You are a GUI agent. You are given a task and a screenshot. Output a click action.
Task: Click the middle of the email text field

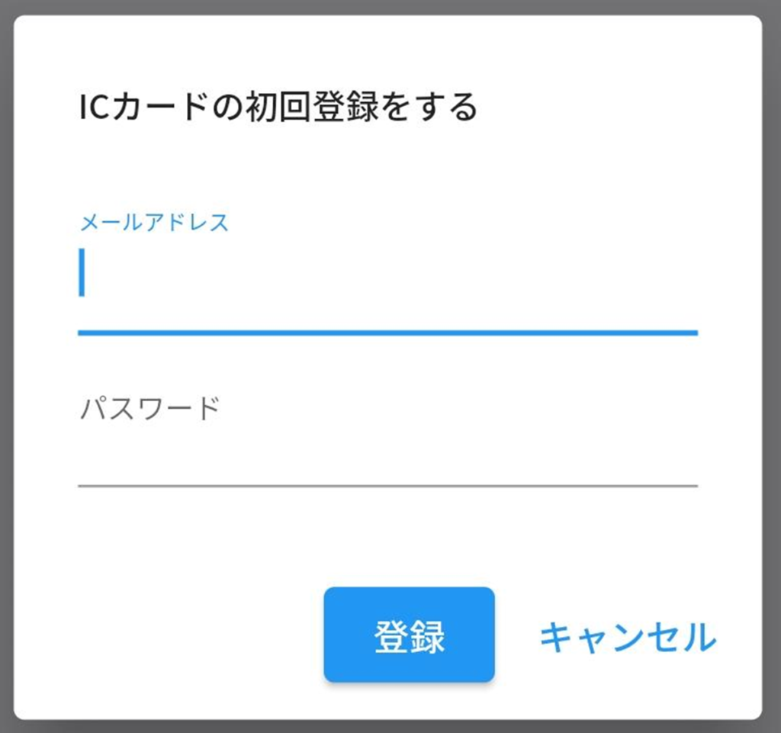point(387,275)
